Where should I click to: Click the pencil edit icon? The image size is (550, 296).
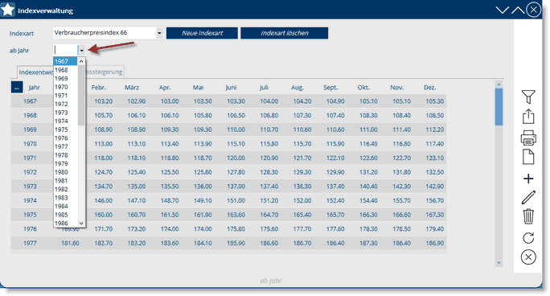coord(528,197)
